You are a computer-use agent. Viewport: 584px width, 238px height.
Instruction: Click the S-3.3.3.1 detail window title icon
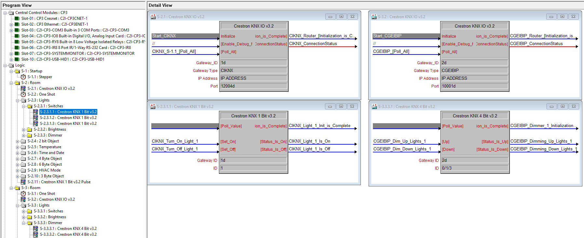tap(374, 106)
